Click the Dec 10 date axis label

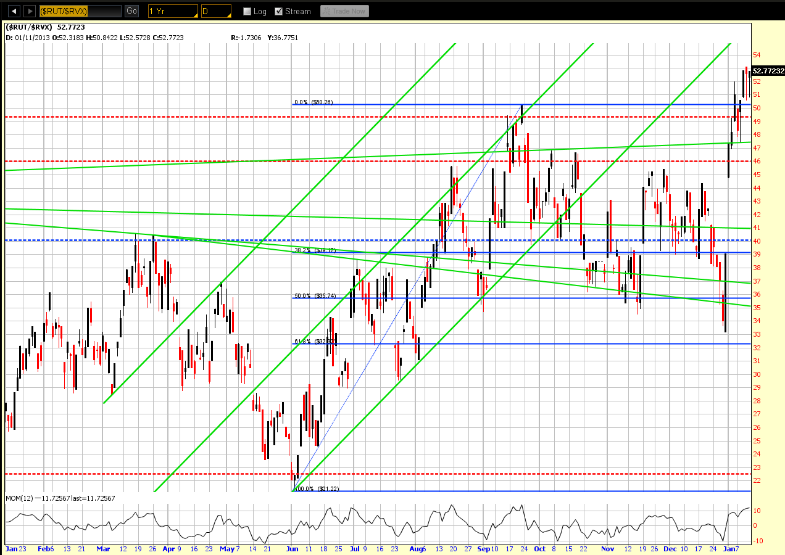click(x=677, y=548)
